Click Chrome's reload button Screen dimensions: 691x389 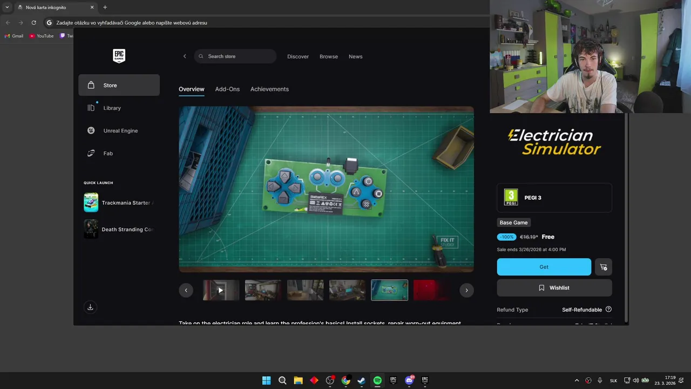(x=33, y=23)
